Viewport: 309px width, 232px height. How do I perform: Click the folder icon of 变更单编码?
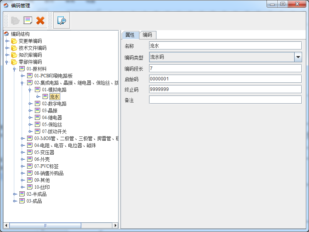[x=14, y=41]
